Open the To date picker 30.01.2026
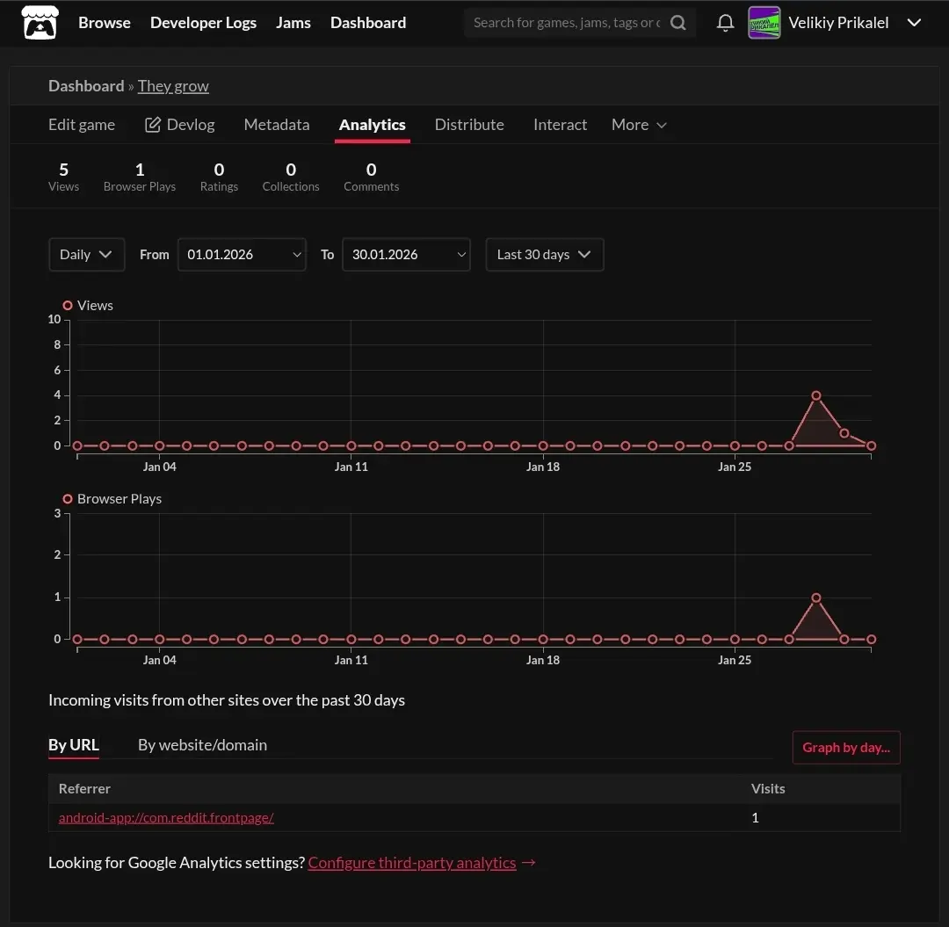Screen dimensions: 949x927 [406, 255]
